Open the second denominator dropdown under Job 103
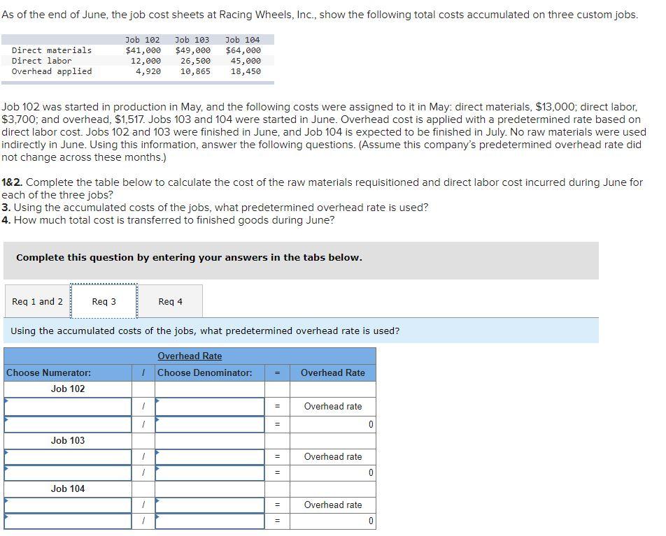Image resolution: width=666 pixels, height=536 pixels. pyautogui.click(x=210, y=473)
